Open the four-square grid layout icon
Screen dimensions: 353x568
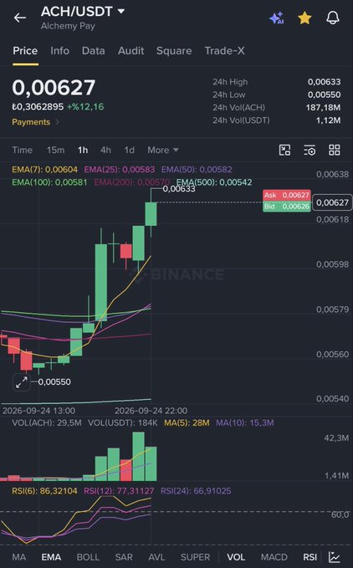[x=334, y=150]
